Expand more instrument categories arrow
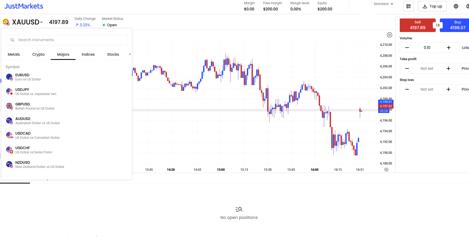 click(129, 54)
